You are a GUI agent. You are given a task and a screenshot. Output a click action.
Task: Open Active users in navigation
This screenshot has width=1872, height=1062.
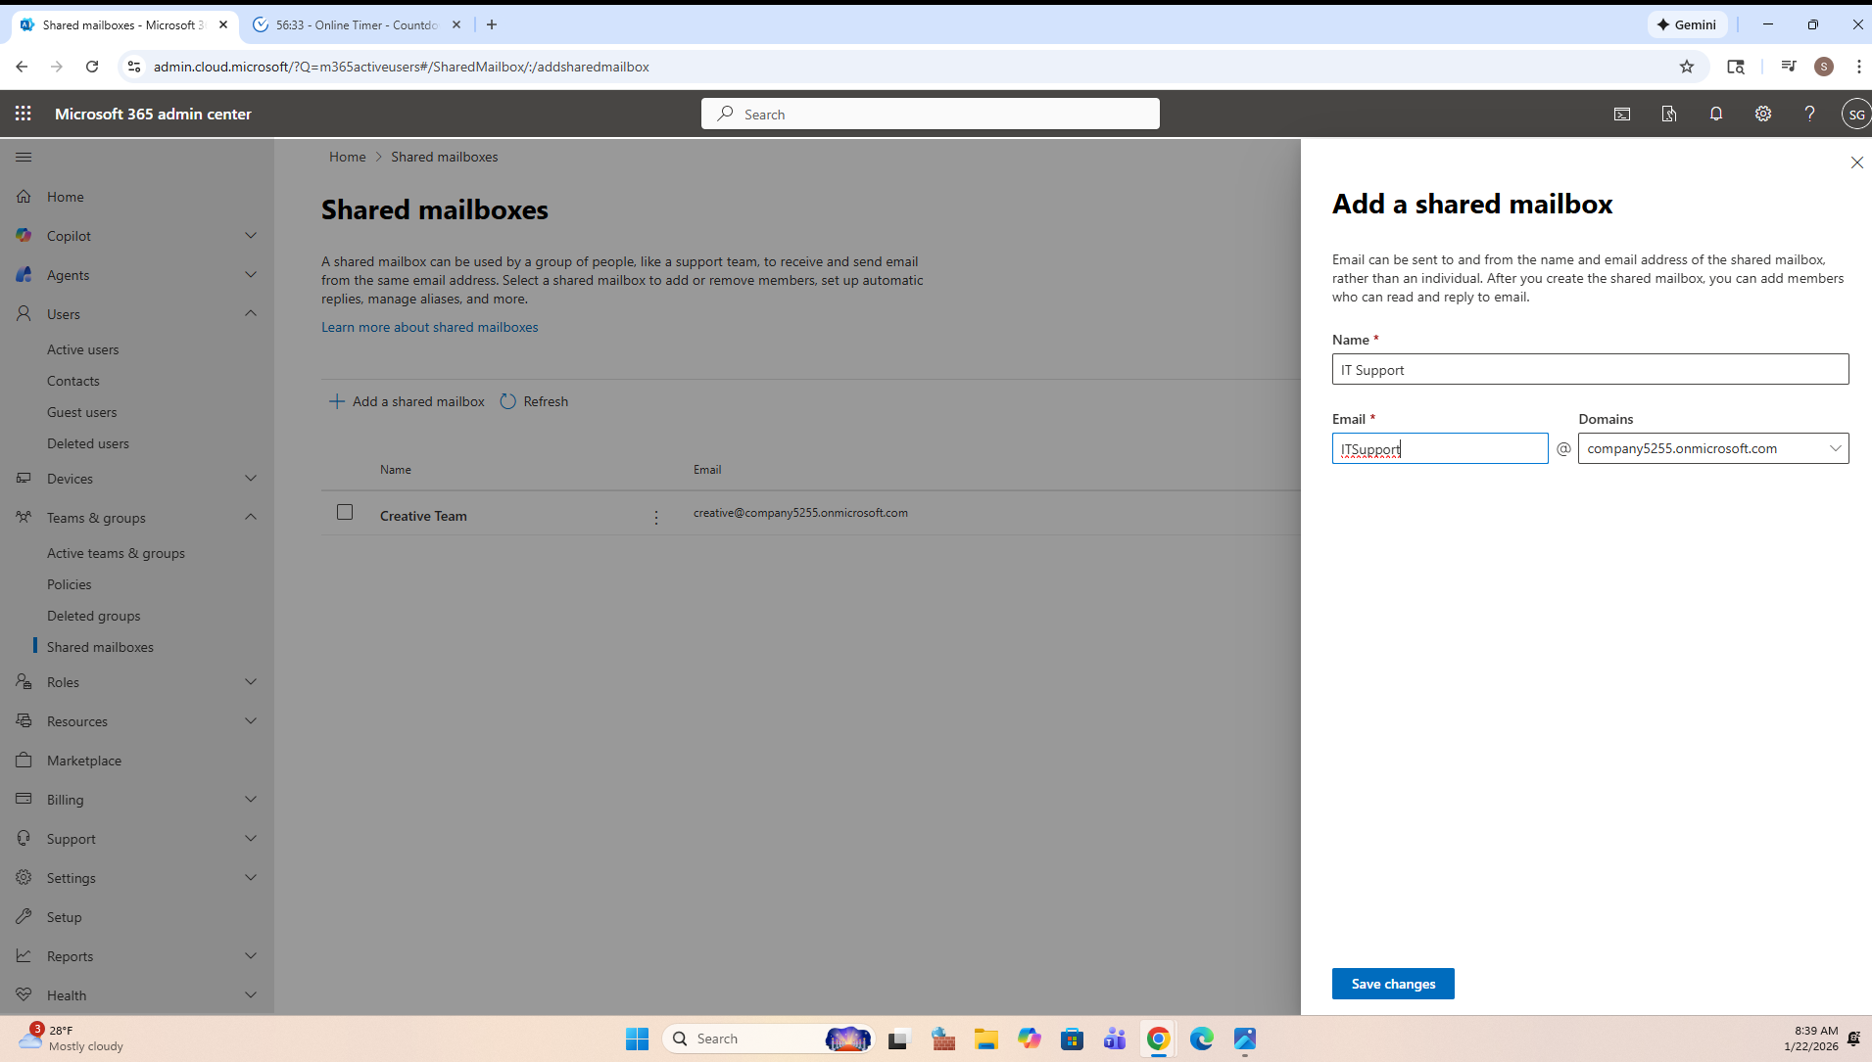[x=82, y=349]
